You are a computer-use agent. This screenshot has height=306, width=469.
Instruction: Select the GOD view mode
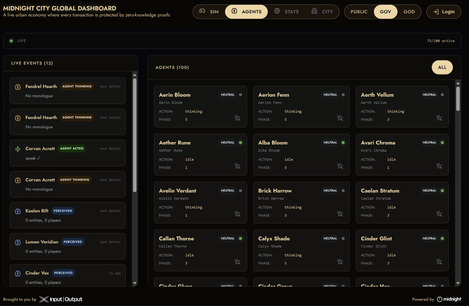click(409, 12)
